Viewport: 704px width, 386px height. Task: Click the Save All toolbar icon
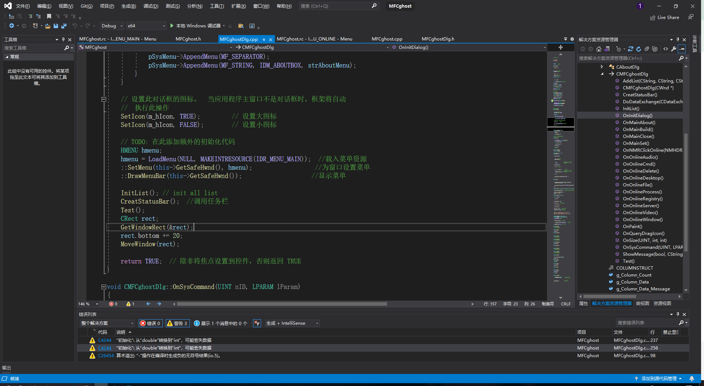(64, 26)
